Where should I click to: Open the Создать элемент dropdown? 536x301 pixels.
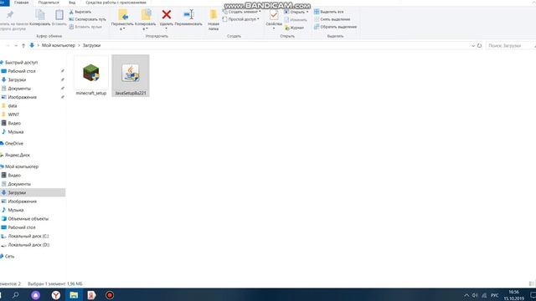coord(242,12)
